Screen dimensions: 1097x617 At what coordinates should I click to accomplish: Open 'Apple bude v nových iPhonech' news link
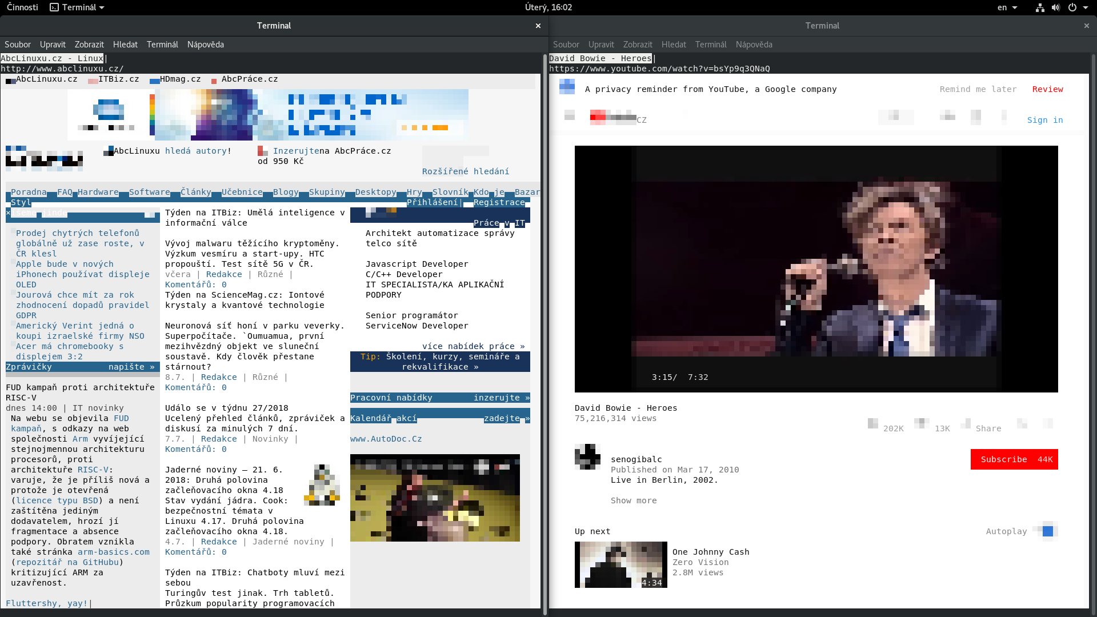pyautogui.click(x=83, y=275)
